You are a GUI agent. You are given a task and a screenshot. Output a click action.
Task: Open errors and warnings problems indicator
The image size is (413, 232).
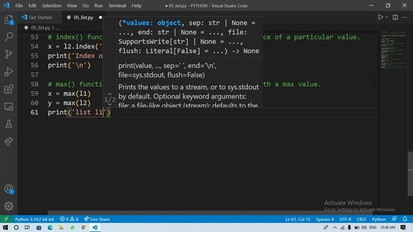[x=69, y=219]
